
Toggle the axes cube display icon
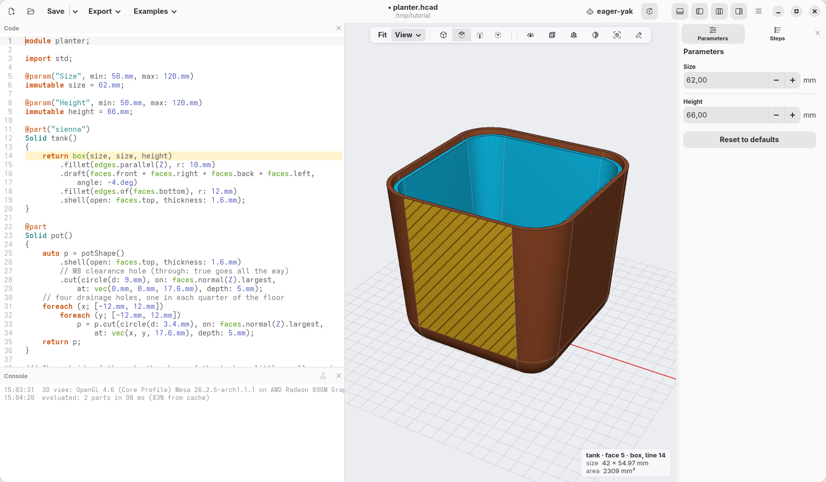pos(574,35)
